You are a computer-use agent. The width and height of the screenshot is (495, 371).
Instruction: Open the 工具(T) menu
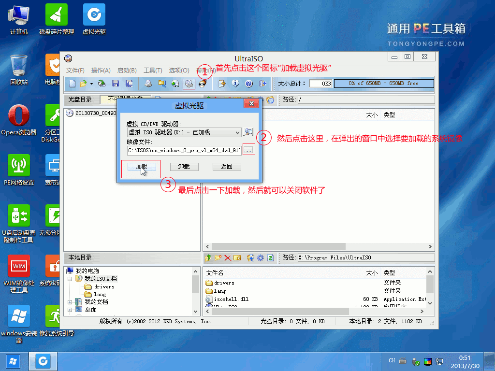(153, 71)
